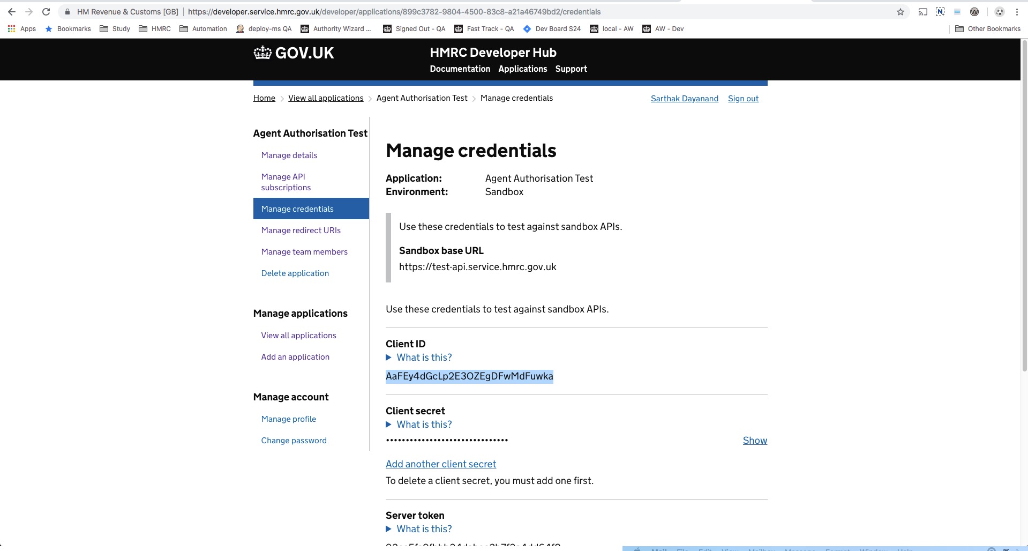This screenshot has width=1028, height=551.
Task: Open Manage profile link
Action: point(289,419)
